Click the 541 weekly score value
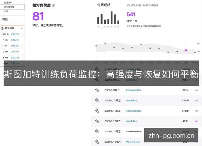Screen dimensions: 202x146 pyautogui.click(x=131, y=15)
